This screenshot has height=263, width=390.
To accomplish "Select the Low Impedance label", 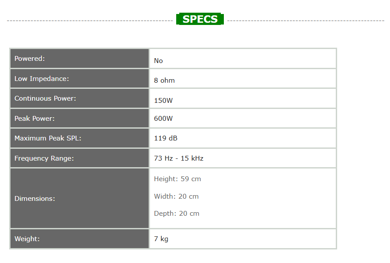I will pyautogui.click(x=42, y=79).
